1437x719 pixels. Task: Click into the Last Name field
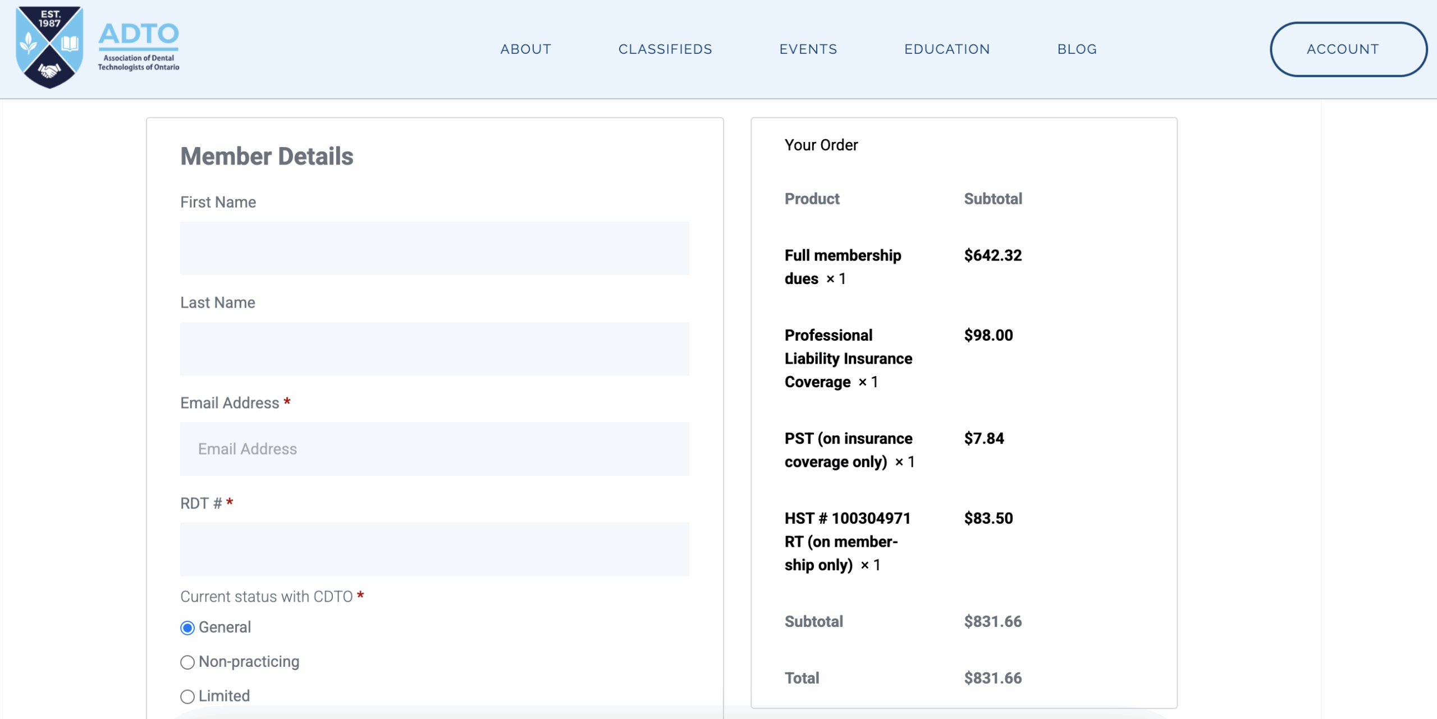click(434, 349)
